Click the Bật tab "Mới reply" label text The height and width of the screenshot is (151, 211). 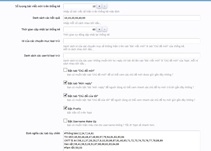(80, 83)
